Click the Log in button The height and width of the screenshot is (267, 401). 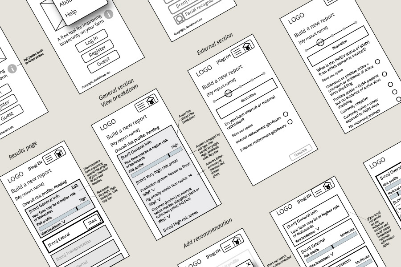(91, 40)
